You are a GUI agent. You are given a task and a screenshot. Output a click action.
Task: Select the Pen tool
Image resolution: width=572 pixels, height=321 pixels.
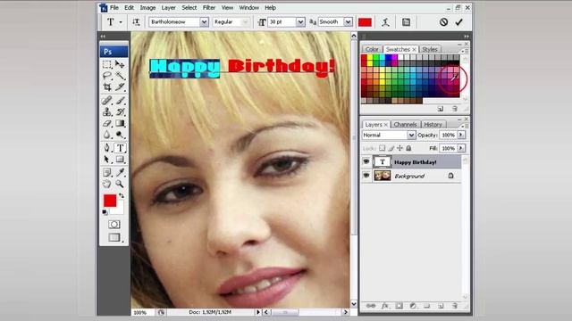[x=107, y=148]
